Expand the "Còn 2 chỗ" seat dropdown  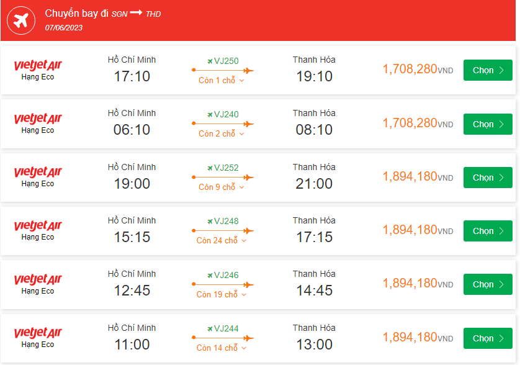[222, 134]
